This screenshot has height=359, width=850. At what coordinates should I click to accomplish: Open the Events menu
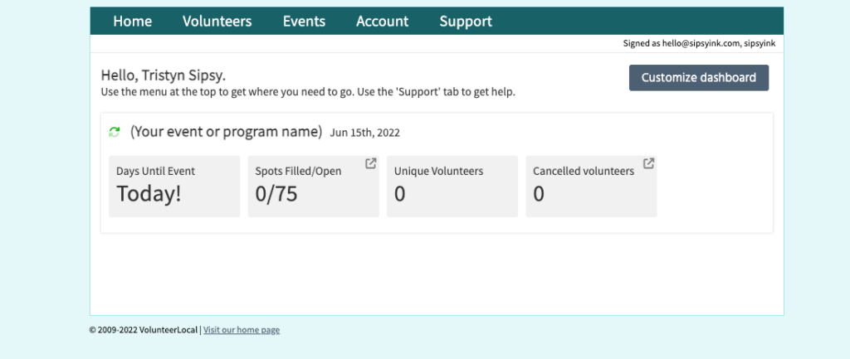tap(304, 21)
